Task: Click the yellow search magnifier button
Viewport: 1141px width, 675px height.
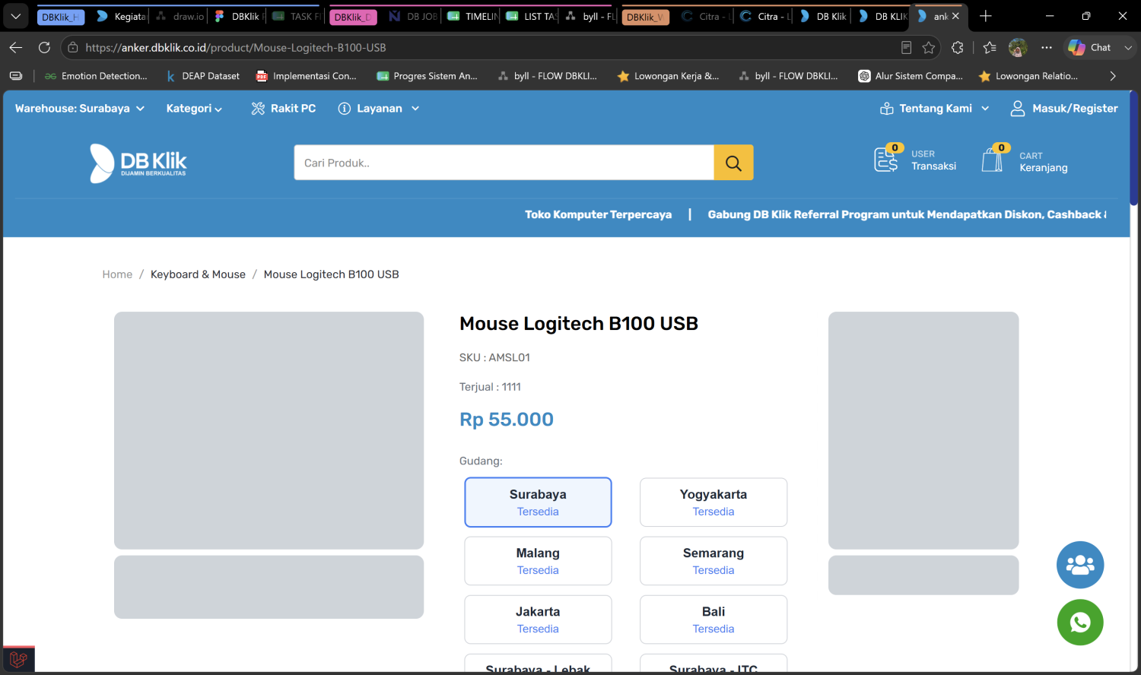Action: coord(733,163)
